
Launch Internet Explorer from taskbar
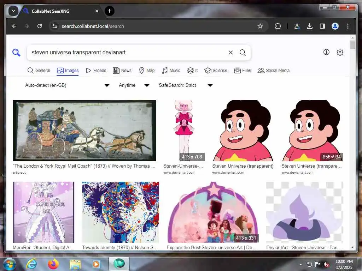(31, 264)
